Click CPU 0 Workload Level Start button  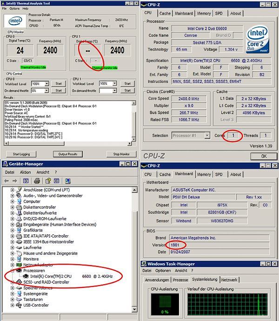pos(59,83)
